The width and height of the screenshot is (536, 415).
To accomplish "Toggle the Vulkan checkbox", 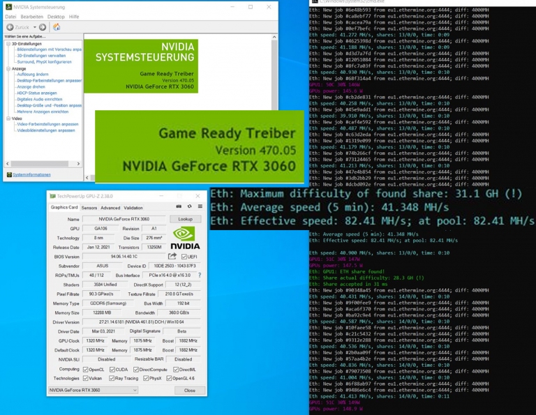I will coord(86,378).
